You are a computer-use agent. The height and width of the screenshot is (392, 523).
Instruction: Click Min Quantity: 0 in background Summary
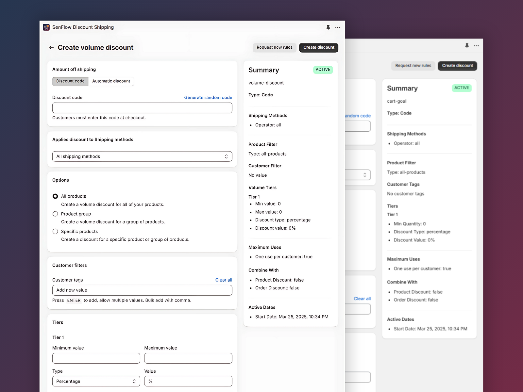click(410, 224)
